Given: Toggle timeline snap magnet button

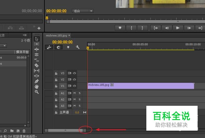Looking at the screenshot, I should point(59,47).
